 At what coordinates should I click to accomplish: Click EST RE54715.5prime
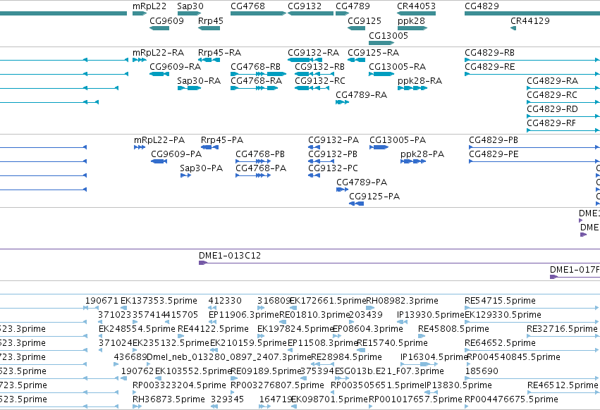500,301
